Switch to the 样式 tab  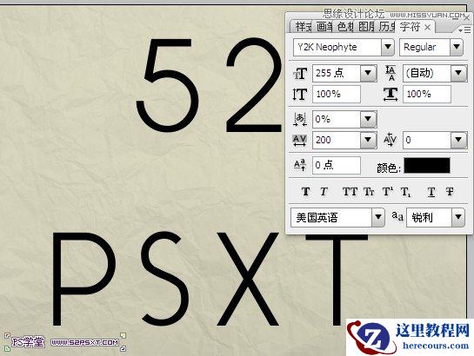click(304, 27)
